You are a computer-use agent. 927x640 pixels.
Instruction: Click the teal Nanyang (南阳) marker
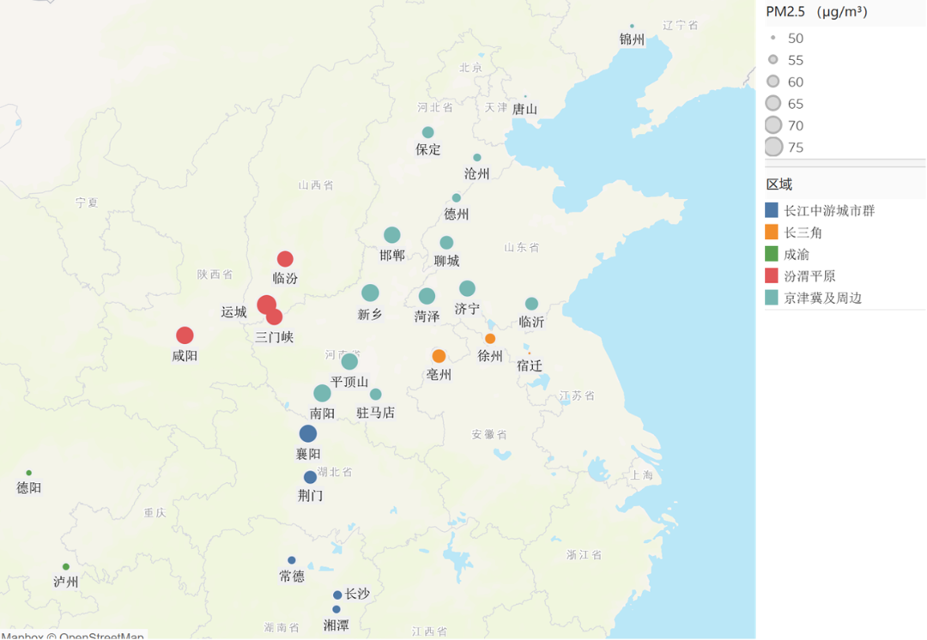pos(322,393)
